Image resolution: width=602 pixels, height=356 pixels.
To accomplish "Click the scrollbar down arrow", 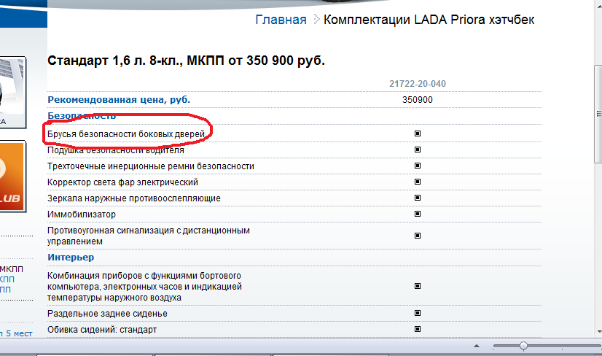I will click(x=599, y=332).
